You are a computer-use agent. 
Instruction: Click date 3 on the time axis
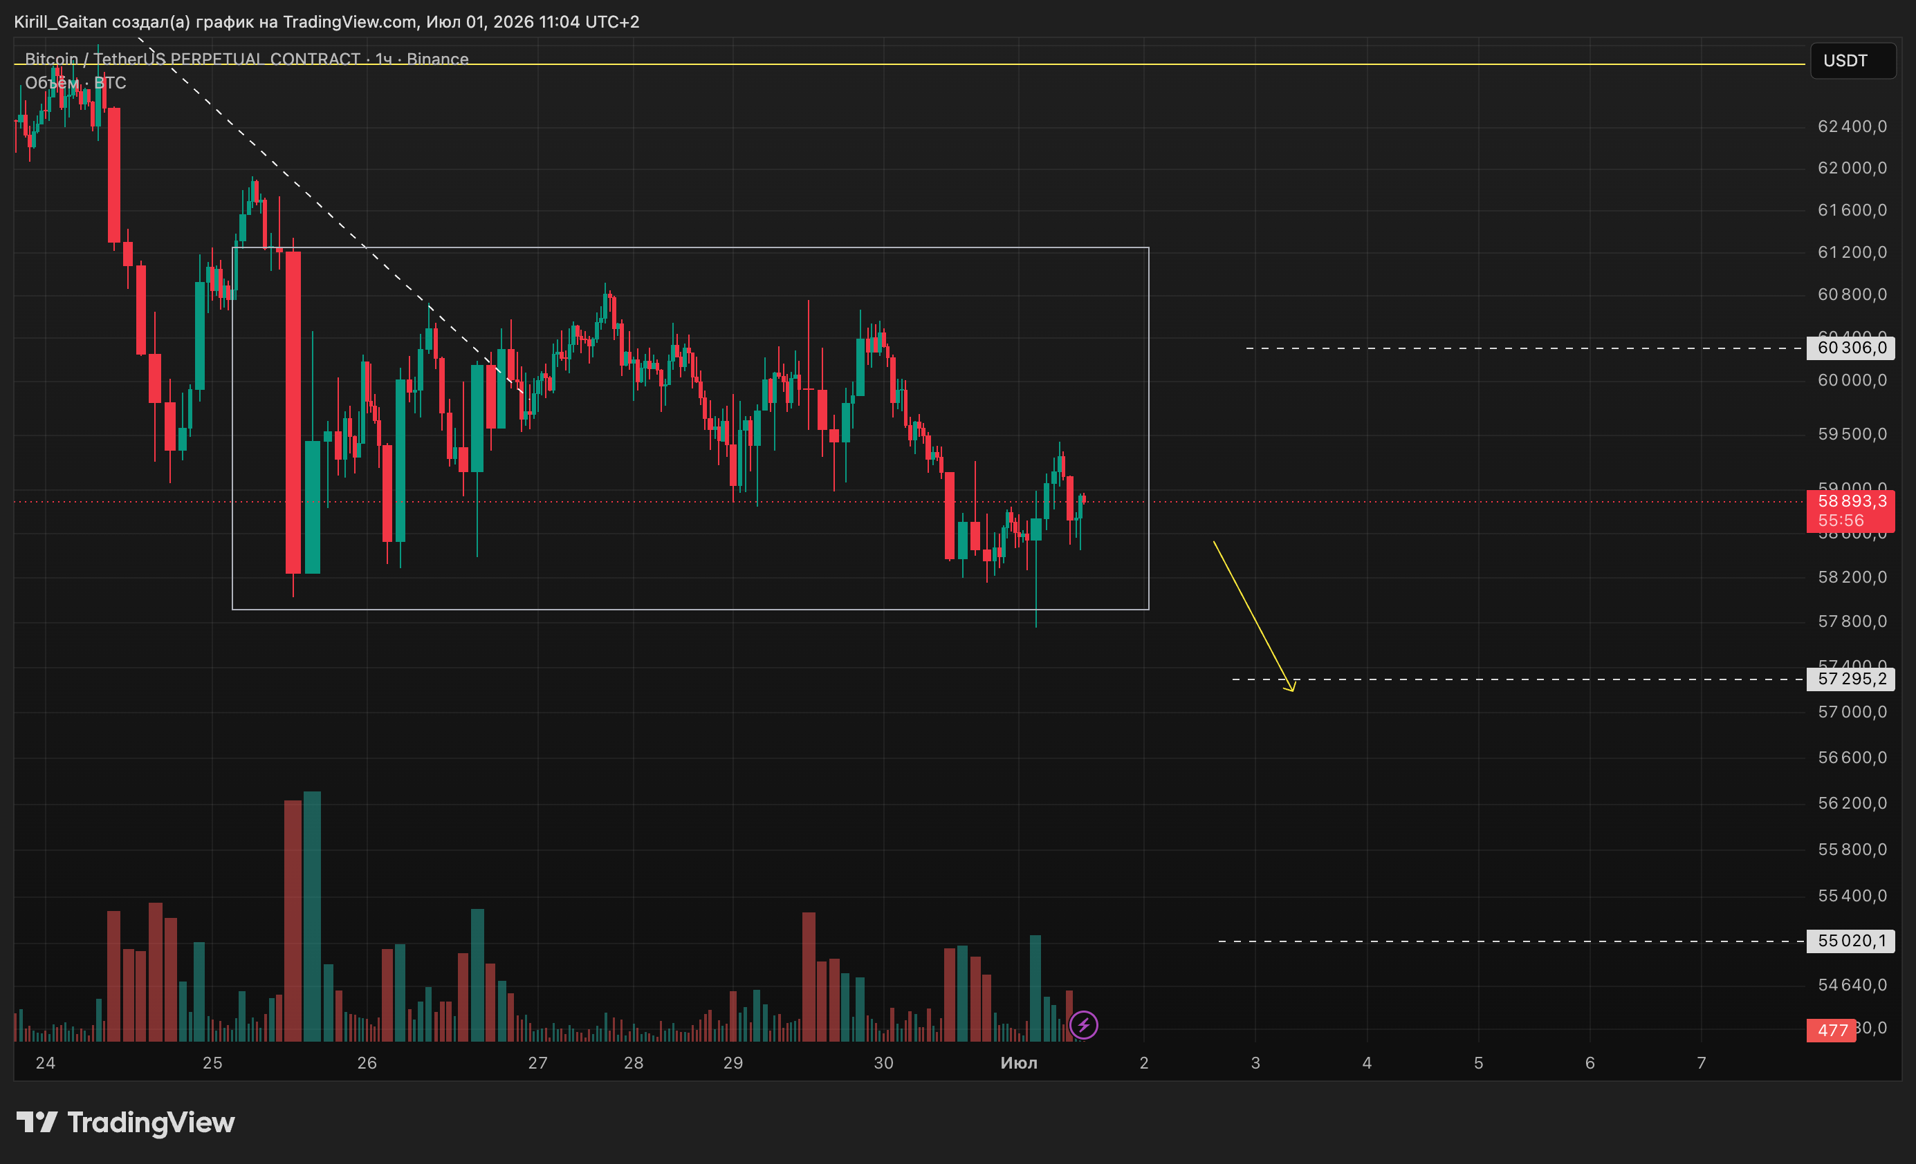coord(1255,1063)
